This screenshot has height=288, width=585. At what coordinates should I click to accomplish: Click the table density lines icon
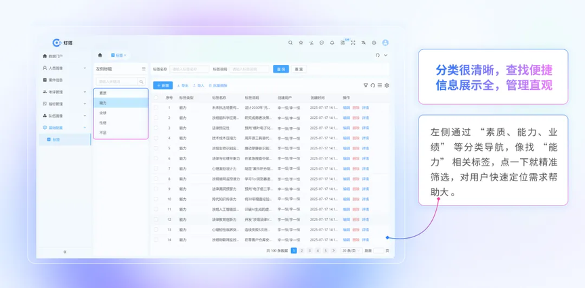379,85
